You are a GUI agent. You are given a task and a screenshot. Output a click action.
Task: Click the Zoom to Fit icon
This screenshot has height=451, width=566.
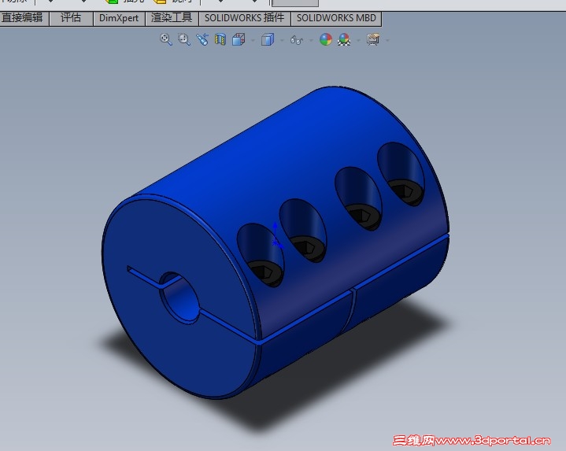point(165,39)
